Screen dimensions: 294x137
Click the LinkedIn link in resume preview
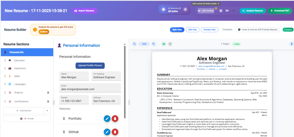(x=223, y=69)
